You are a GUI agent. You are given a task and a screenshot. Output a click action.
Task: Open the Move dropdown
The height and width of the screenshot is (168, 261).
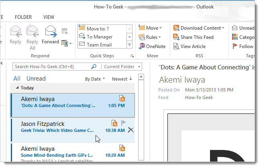pyautogui.click(x=150, y=28)
